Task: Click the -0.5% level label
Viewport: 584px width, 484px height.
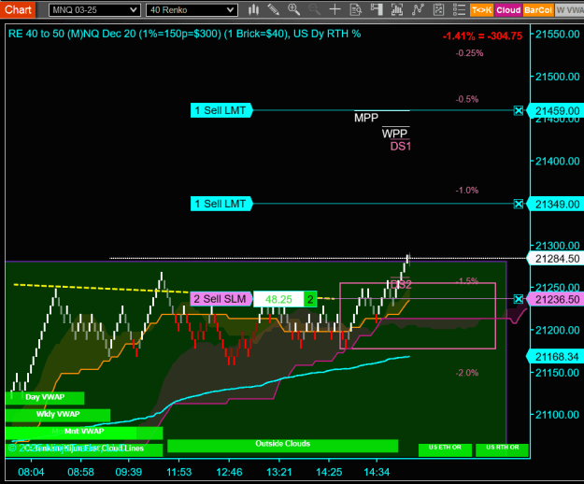Action: tap(467, 99)
